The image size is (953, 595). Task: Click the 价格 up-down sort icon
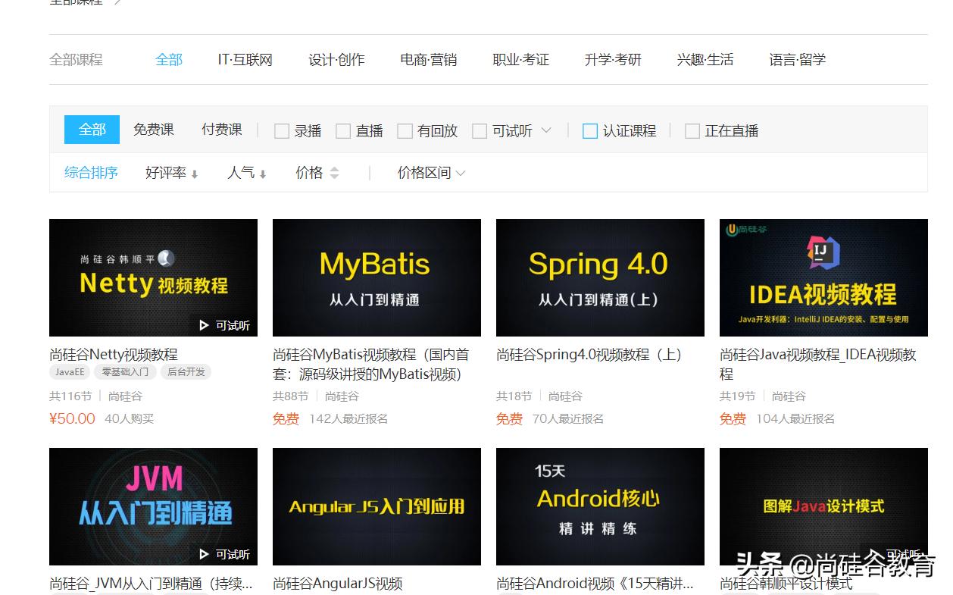[x=334, y=174]
